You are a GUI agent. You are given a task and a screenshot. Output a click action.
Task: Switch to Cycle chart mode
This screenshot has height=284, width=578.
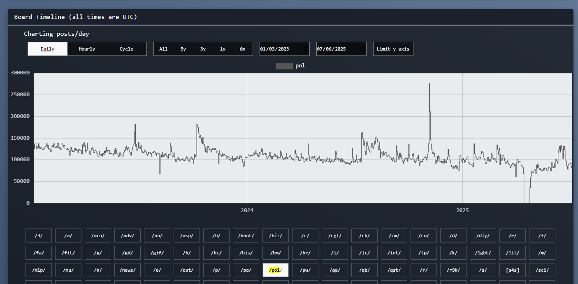126,49
